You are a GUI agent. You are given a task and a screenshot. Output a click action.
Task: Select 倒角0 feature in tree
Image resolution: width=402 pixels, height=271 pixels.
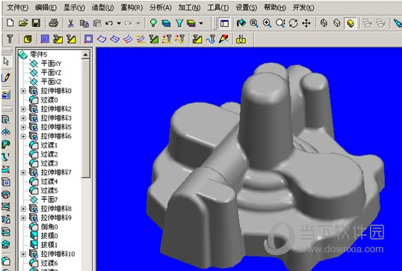49,227
